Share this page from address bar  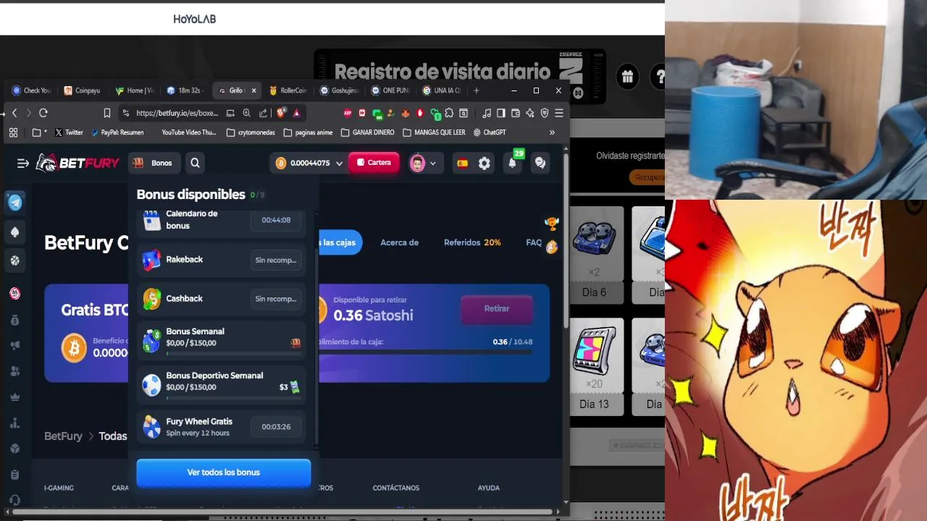263,113
